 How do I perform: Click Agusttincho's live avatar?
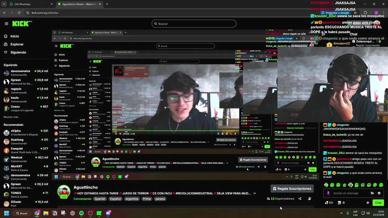click(x=64, y=192)
